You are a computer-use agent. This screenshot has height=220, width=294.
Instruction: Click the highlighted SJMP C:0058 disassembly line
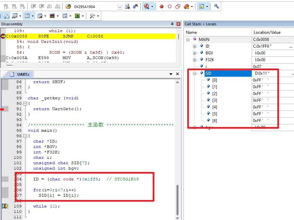coord(90,36)
